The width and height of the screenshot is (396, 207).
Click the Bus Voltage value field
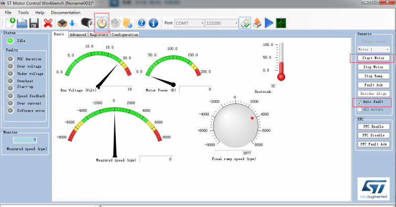click(116, 89)
